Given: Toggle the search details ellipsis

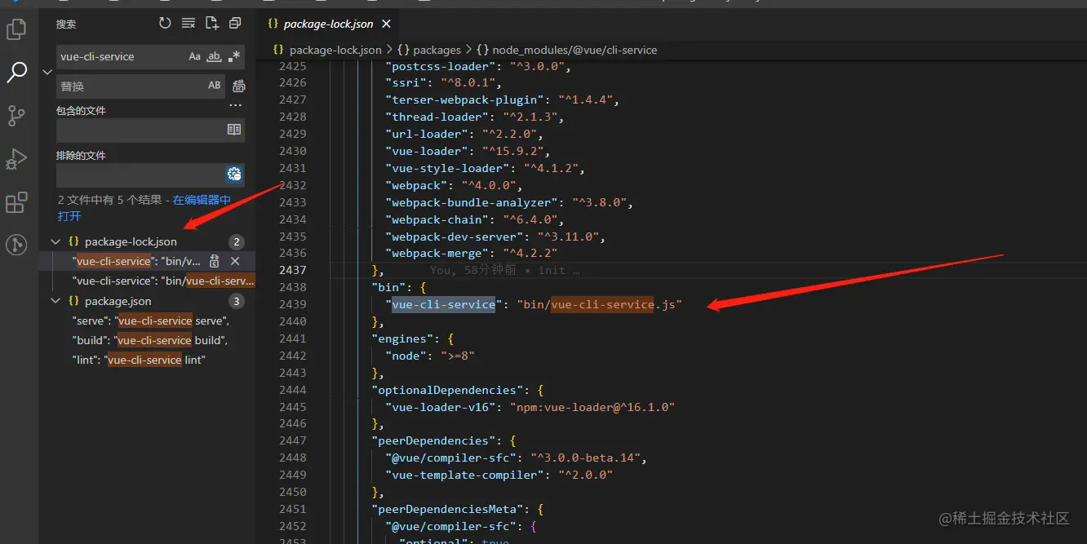Looking at the screenshot, I should coord(236,105).
